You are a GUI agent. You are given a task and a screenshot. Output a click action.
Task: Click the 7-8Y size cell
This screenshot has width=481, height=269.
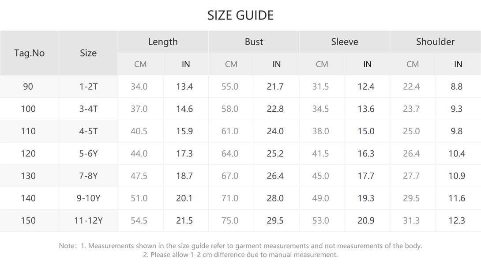tap(88, 176)
